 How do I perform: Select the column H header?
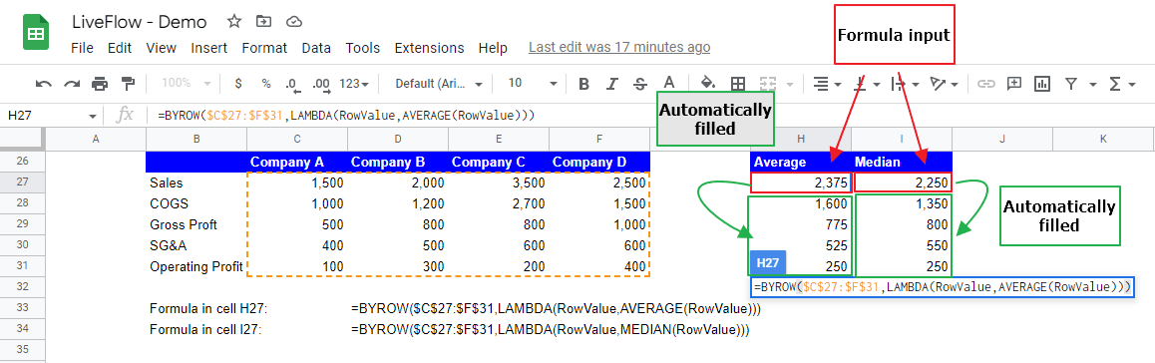coord(801,139)
